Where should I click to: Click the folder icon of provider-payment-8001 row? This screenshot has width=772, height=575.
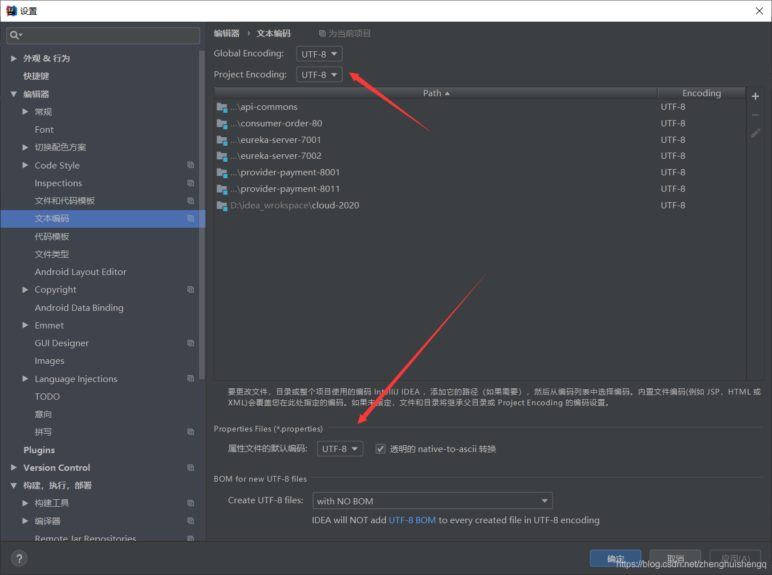click(222, 172)
